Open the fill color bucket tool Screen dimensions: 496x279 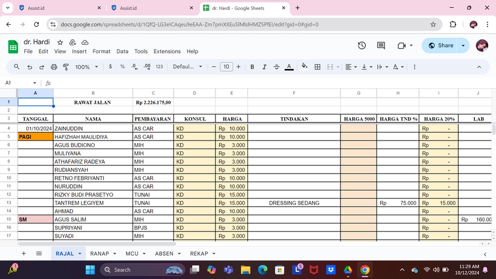click(x=304, y=67)
